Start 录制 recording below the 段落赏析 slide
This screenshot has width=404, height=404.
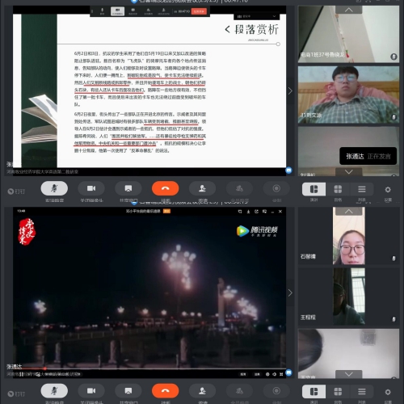[x=276, y=188]
